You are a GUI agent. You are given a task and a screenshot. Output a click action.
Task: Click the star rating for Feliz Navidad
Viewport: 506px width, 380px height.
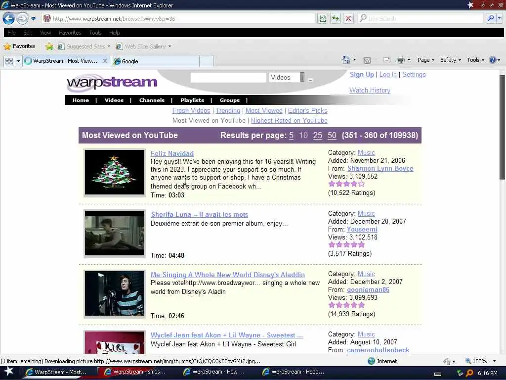coord(346,184)
